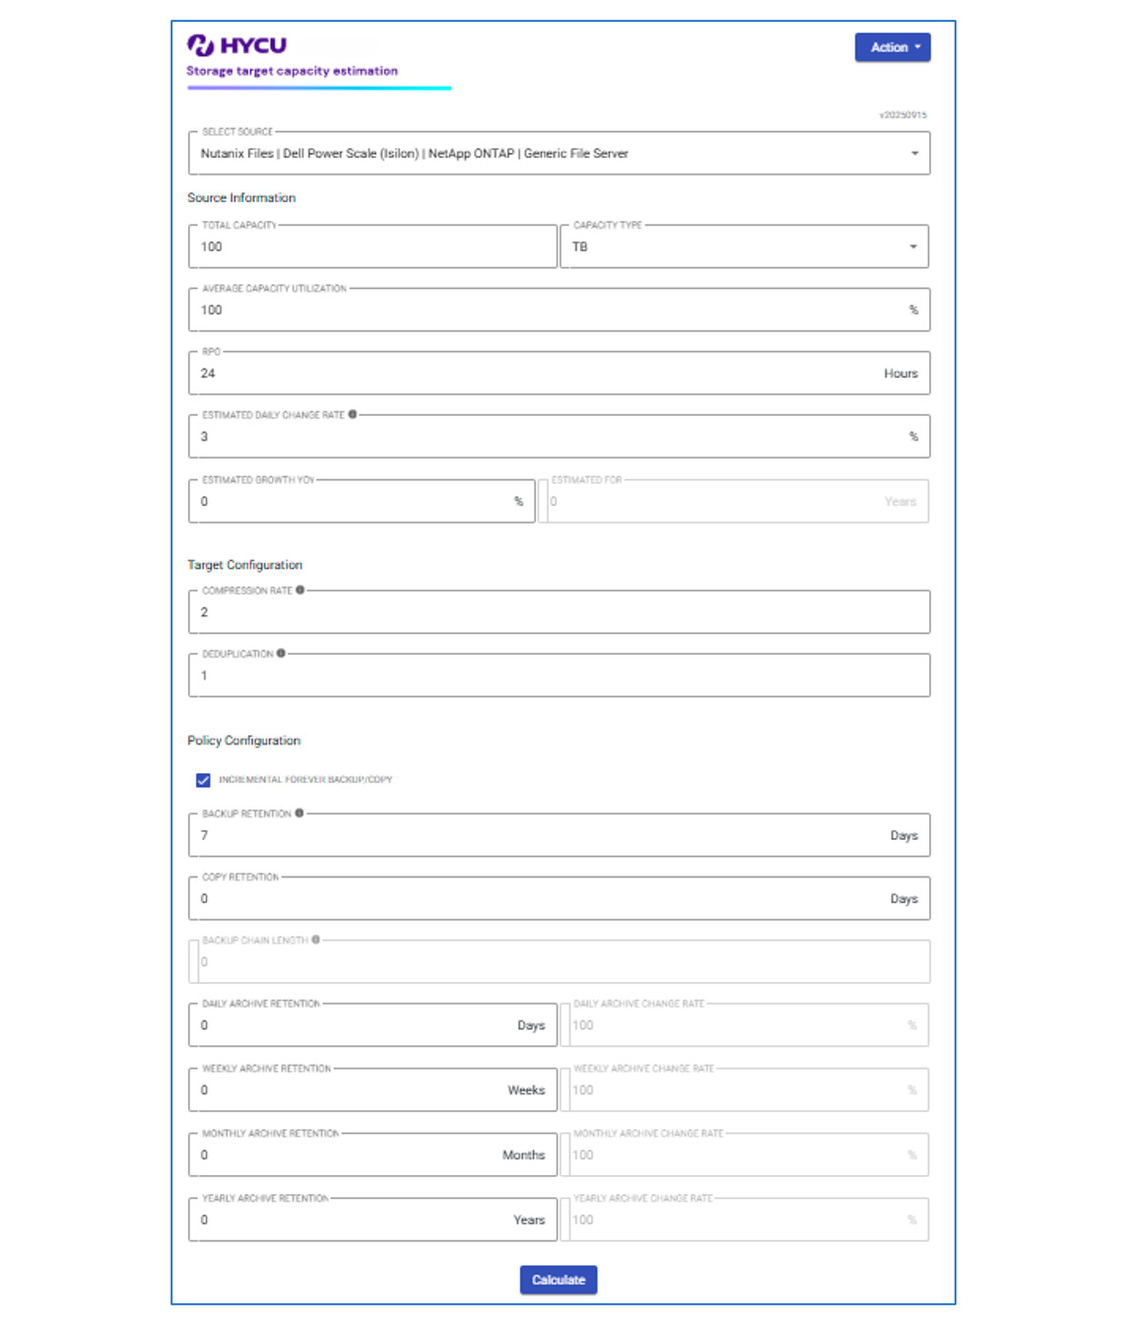Click info icon next to Deduplication

[281, 654]
